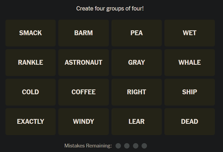Pick the WET tile
Image resolution: width=223 pixels, height=152 pixels.
190,33
